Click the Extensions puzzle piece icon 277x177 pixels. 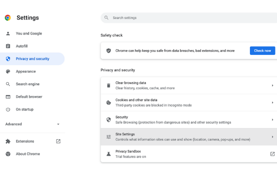pyautogui.click(x=8, y=141)
